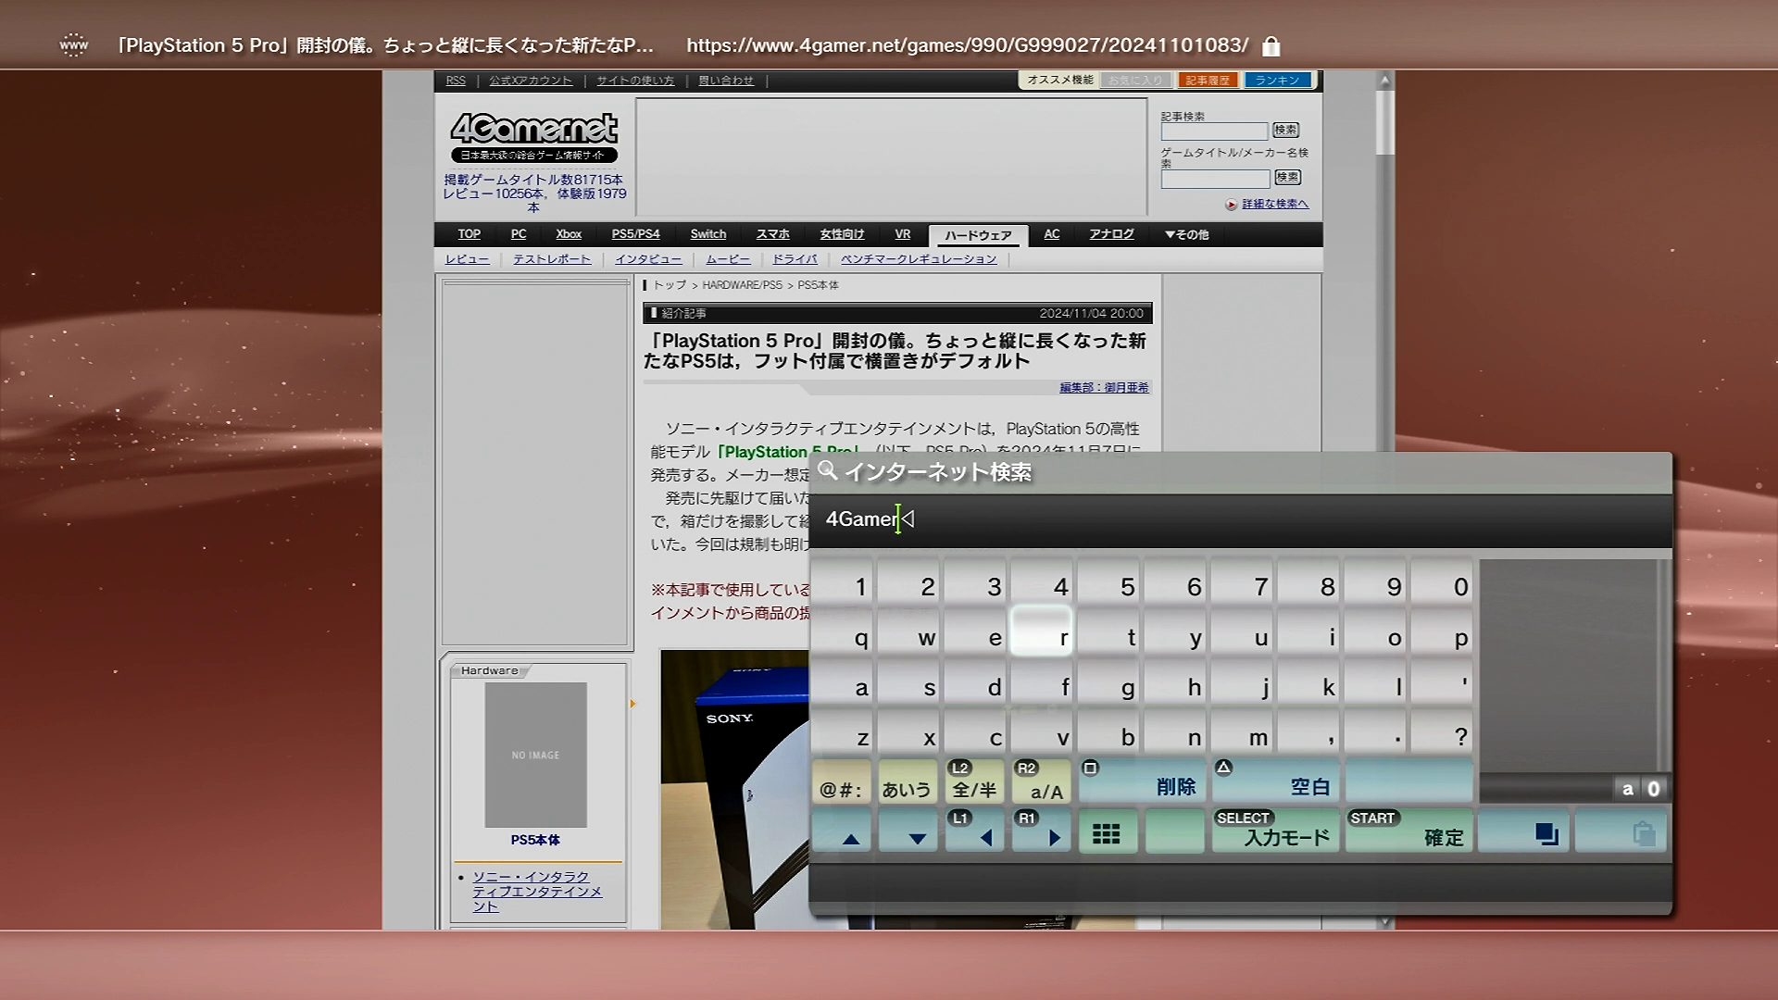Open the Xbox navigation tab
The image size is (1778, 1000).
tap(569, 234)
